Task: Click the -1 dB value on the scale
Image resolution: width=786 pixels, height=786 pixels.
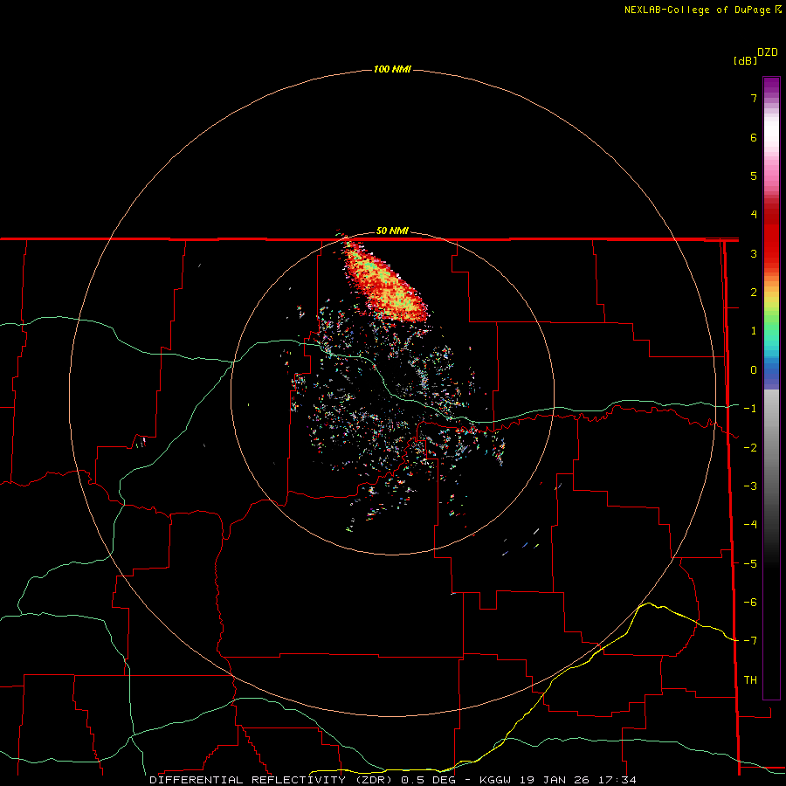Action: (750, 409)
